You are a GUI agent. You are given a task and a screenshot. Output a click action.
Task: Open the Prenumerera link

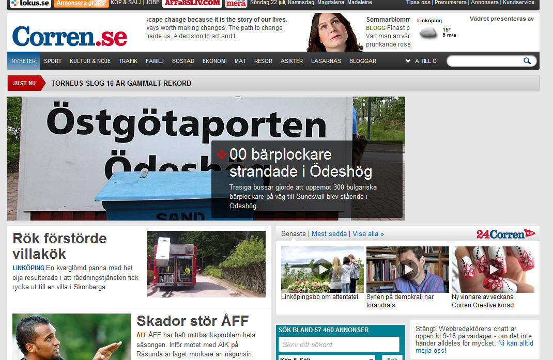450,3
